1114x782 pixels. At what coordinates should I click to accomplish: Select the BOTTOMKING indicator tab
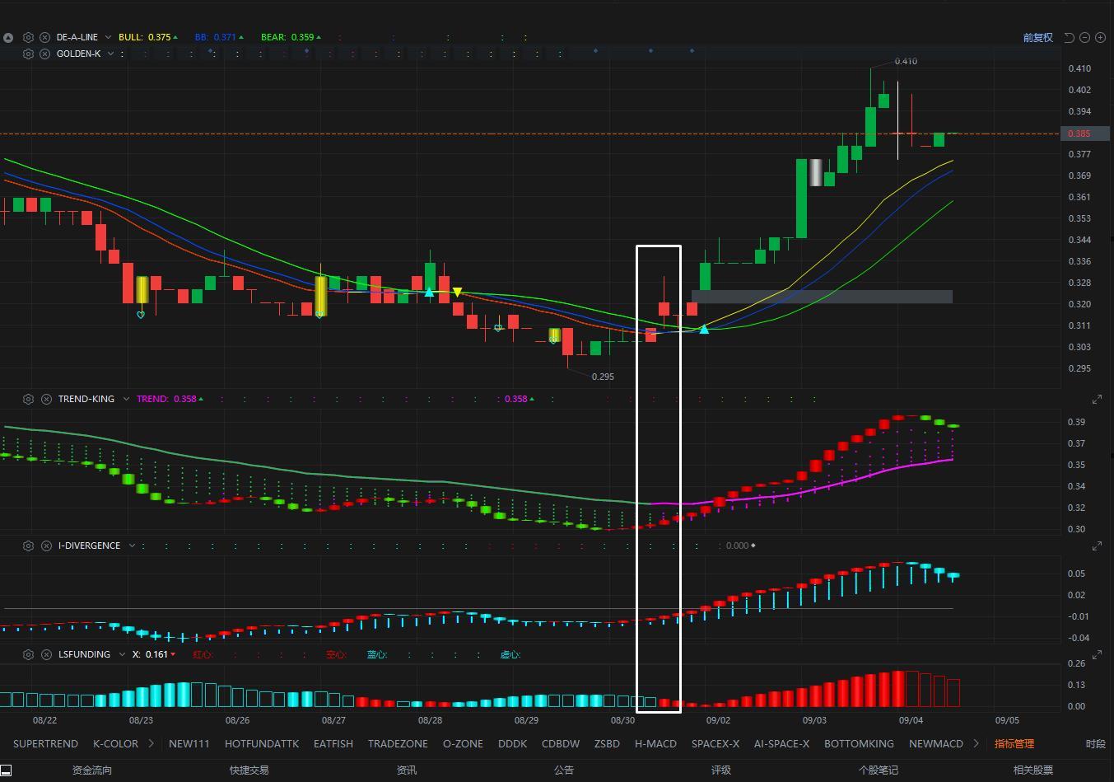point(859,743)
